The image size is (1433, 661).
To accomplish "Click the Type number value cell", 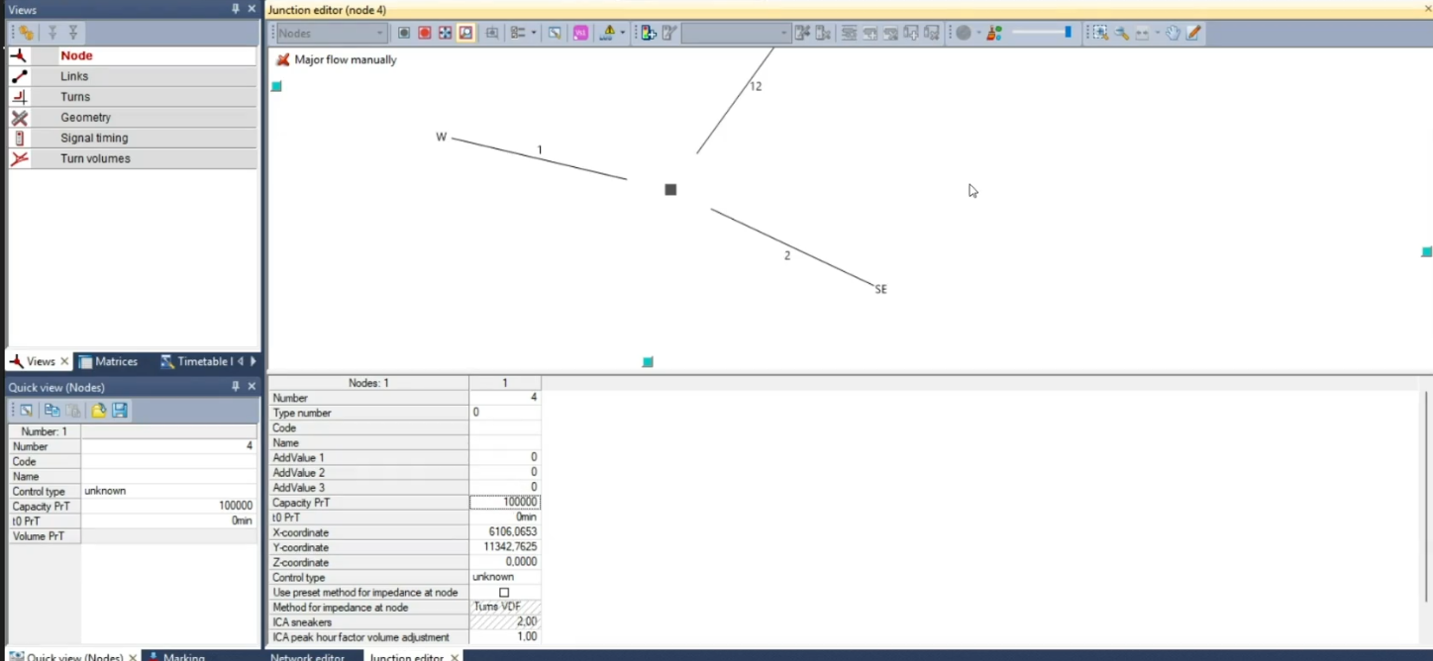I will pos(505,413).
